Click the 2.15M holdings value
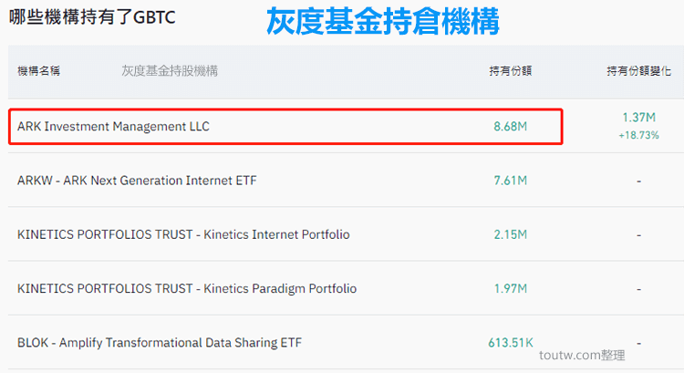Viewport: 684px width, 373px height. 511,234
